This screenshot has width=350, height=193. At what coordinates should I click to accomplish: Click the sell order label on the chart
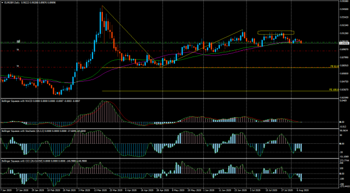click(19, 41)
